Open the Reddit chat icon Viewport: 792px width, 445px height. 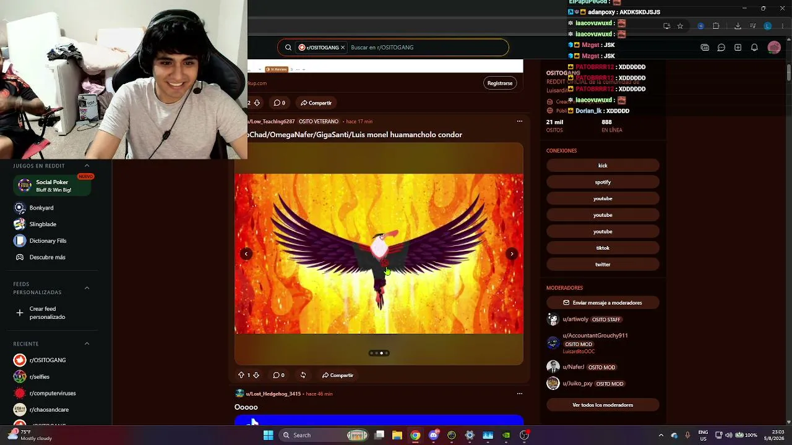pos(721,48)
